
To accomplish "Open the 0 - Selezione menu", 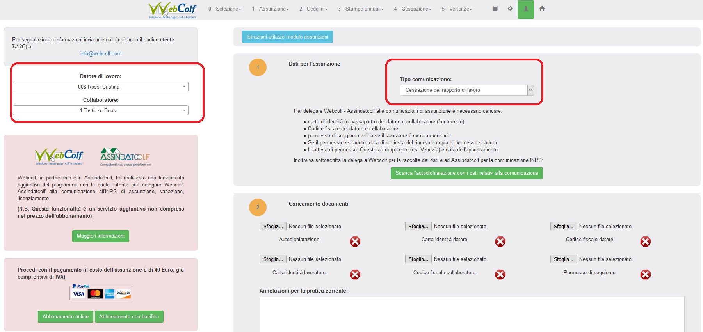I will (225, 9).
